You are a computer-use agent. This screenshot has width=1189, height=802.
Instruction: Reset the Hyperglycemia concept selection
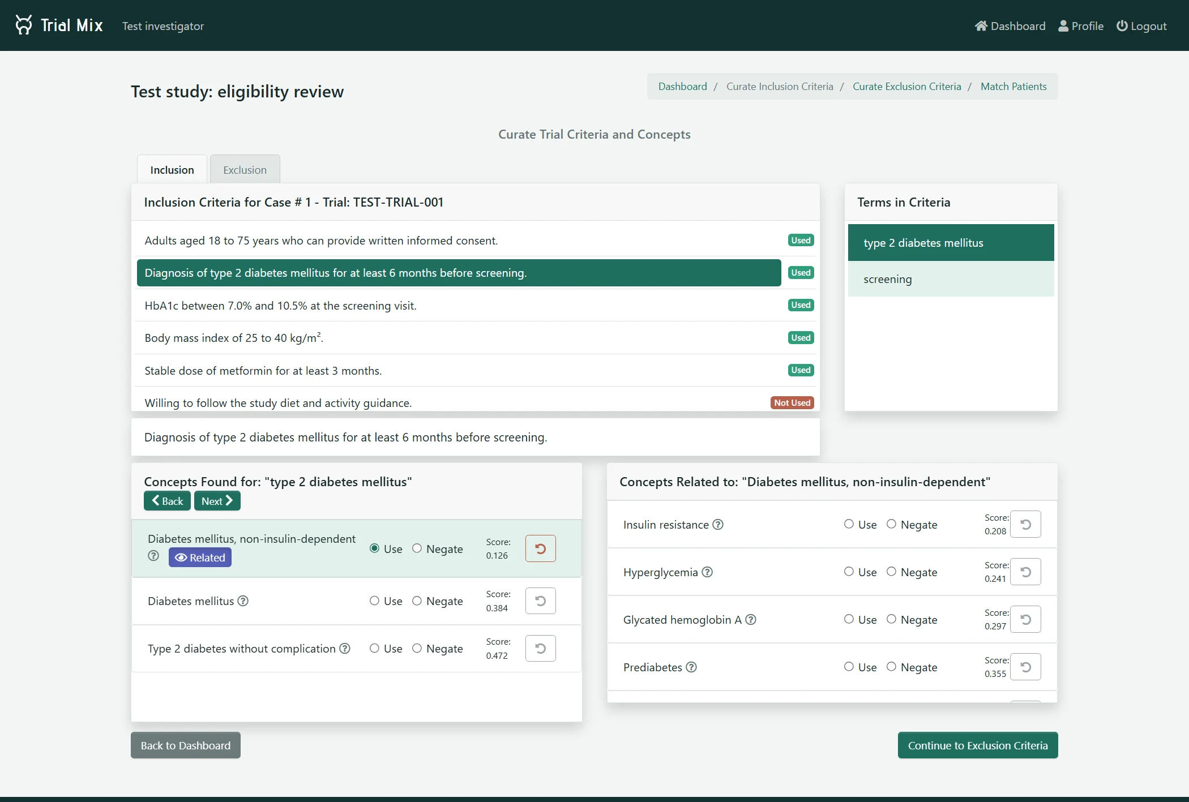1025,572
